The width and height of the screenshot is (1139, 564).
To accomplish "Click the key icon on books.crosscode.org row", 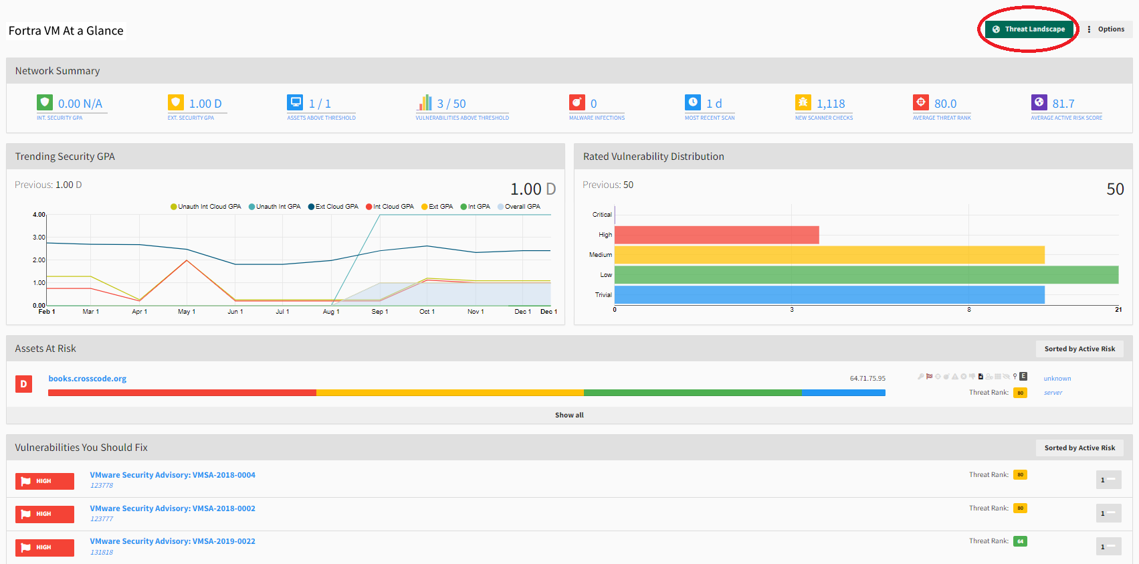I will [x=921, y=376].
